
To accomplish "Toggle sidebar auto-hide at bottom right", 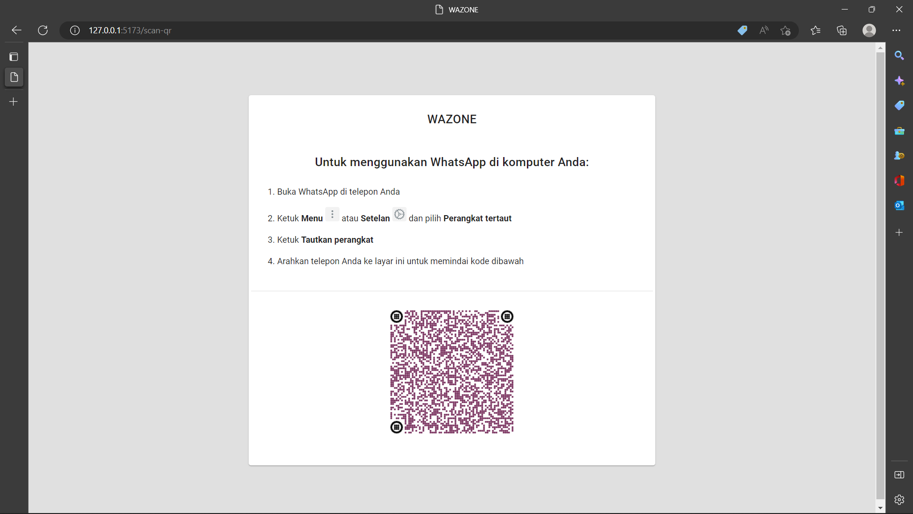I will pos(899,475).
